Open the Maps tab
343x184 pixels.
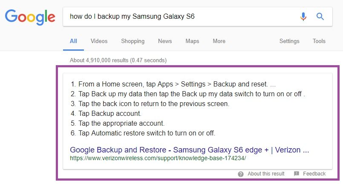point(192,41)
